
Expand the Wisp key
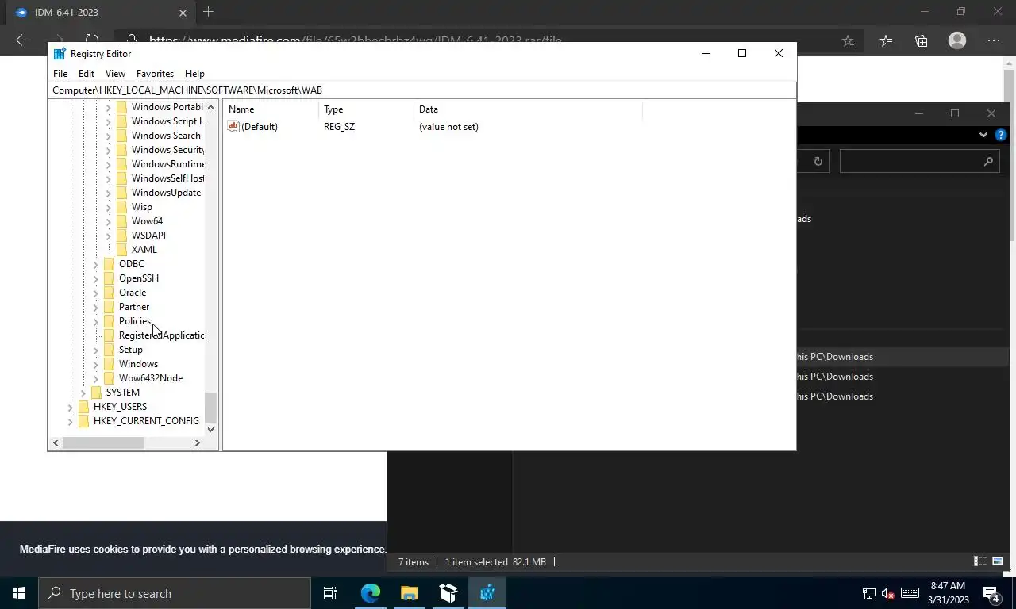(x=109, y=207)
